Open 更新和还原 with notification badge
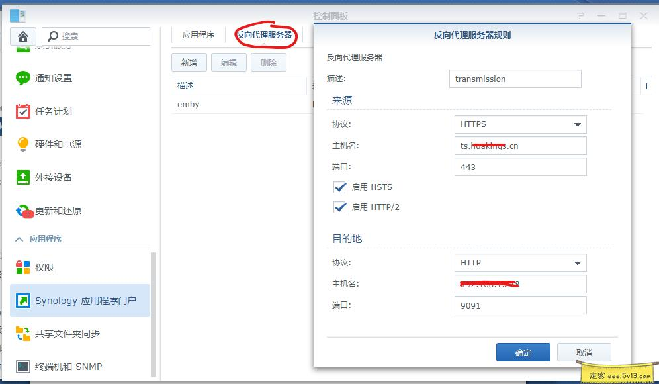659x384 pixels. (56, 211)
